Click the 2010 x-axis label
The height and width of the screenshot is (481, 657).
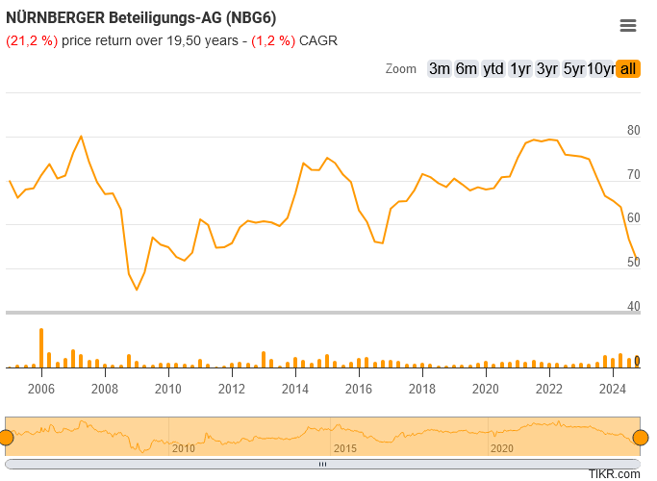[168, 389]
